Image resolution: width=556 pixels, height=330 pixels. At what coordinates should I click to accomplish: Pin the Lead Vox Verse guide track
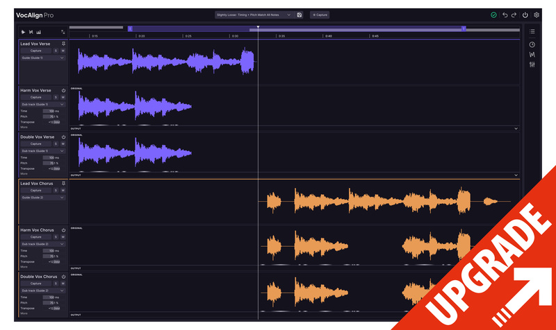coord(63,44)
